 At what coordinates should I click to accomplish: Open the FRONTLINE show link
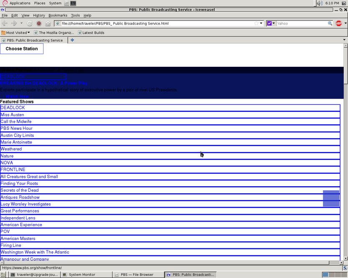tap(170, 169)
